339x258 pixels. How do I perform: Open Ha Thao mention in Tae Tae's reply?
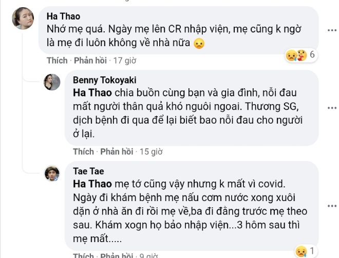(x=92, y=184)
